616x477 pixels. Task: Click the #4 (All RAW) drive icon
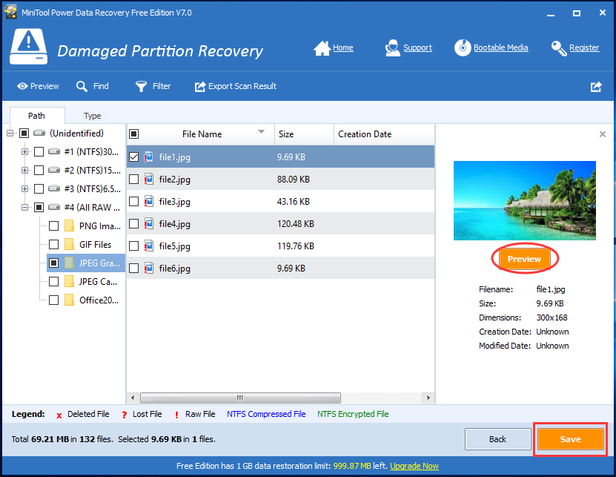pyautogui.click(x=54, y=207)
